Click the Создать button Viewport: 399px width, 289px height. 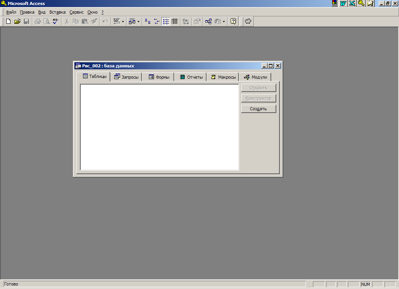[259, 109]
